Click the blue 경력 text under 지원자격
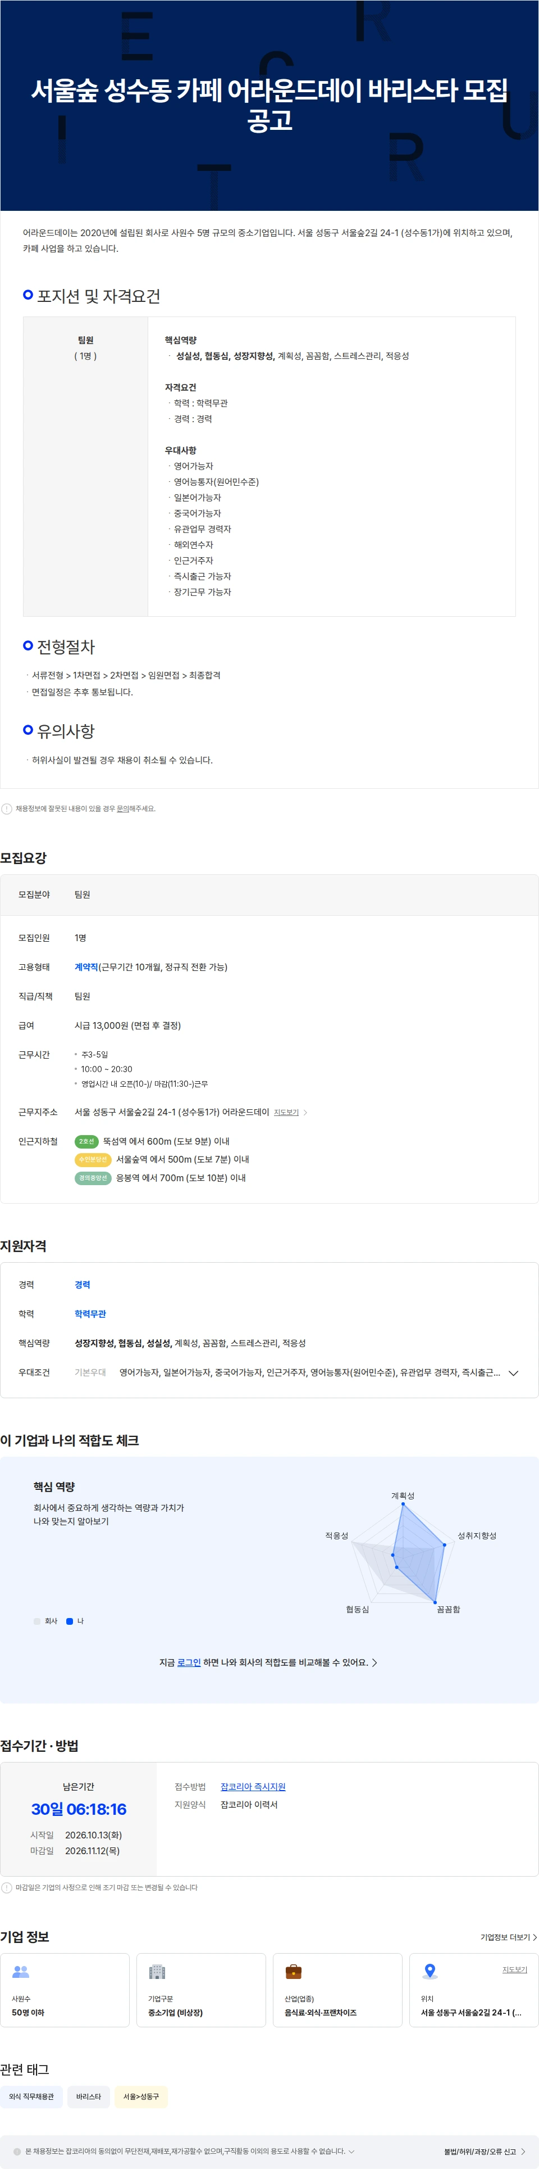Screen dimensions: 539x2169 point(83,1284)
